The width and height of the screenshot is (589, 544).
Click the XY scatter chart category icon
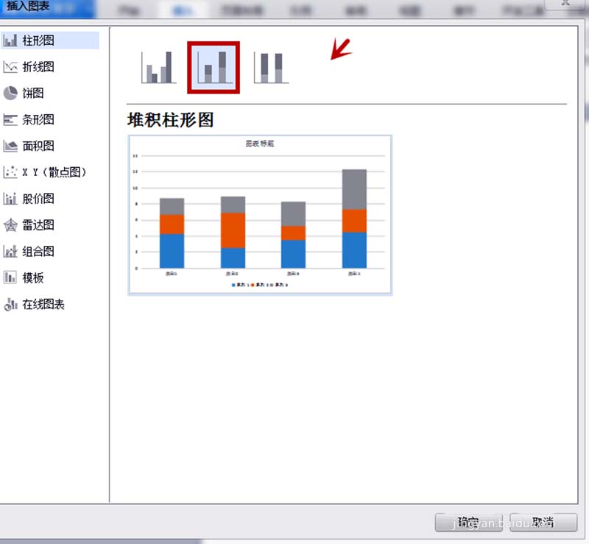tap(10, 172)
